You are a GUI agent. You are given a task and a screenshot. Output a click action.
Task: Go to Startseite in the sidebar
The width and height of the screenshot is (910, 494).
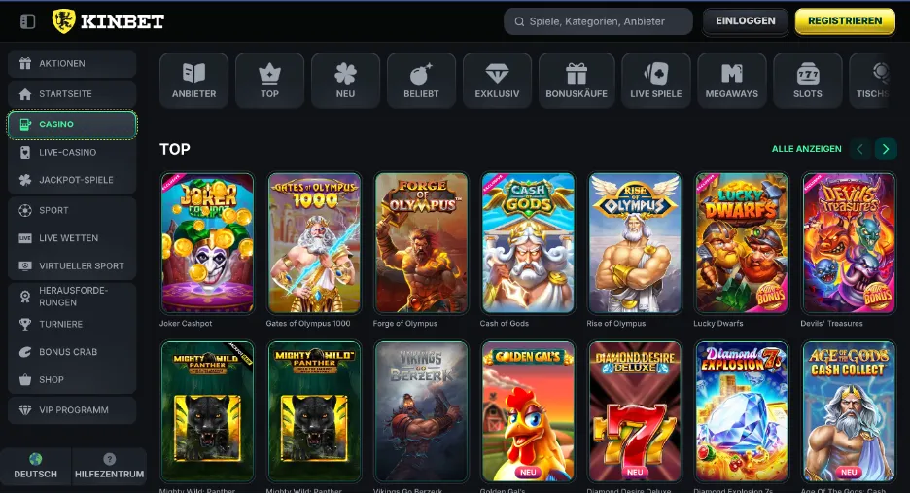(x=72, y=94)
